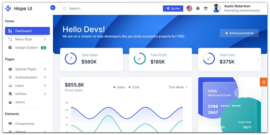Screen dimensions: 270x135
Task: Click the Hello Devs! heading
Action: pos(84,29)
